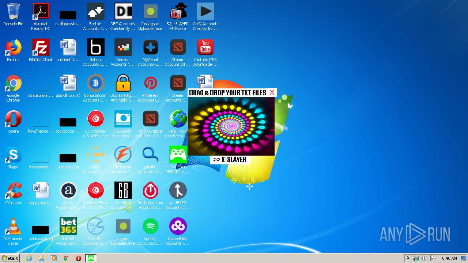The image size is (468, 263).
Task: Switch to TXT Files Merge taskbar button
Action: point(91,258)
